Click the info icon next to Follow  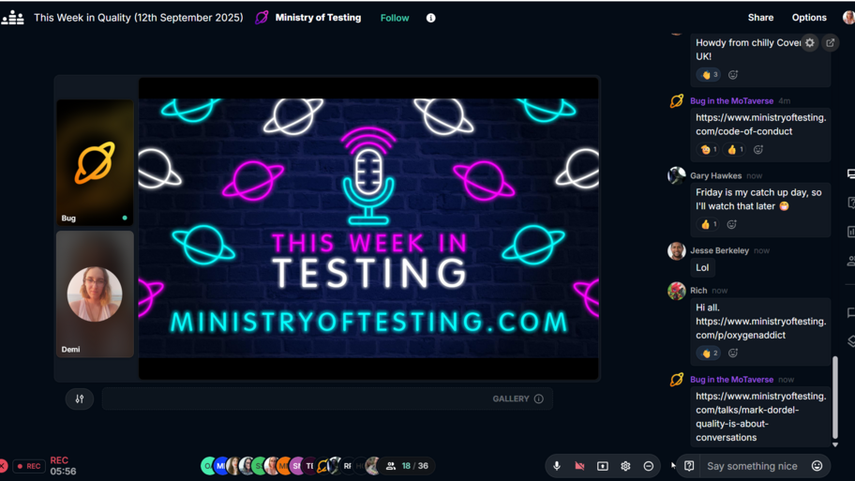click(431, 18)
